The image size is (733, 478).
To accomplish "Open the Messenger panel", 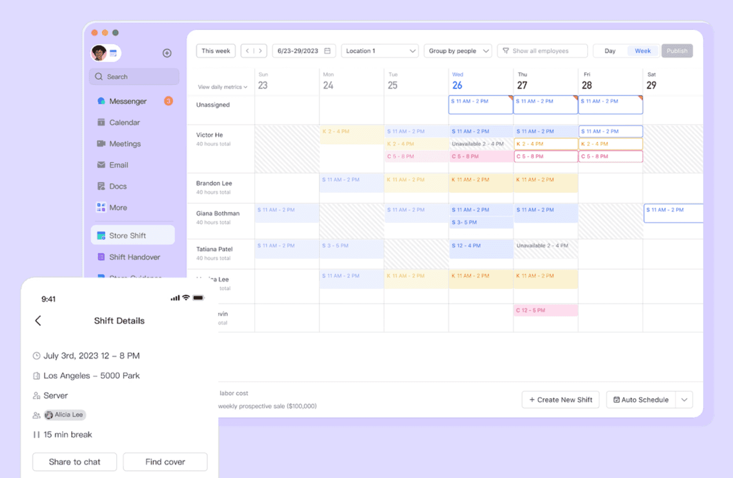I will pyautogui.click(x=128, y=101).
